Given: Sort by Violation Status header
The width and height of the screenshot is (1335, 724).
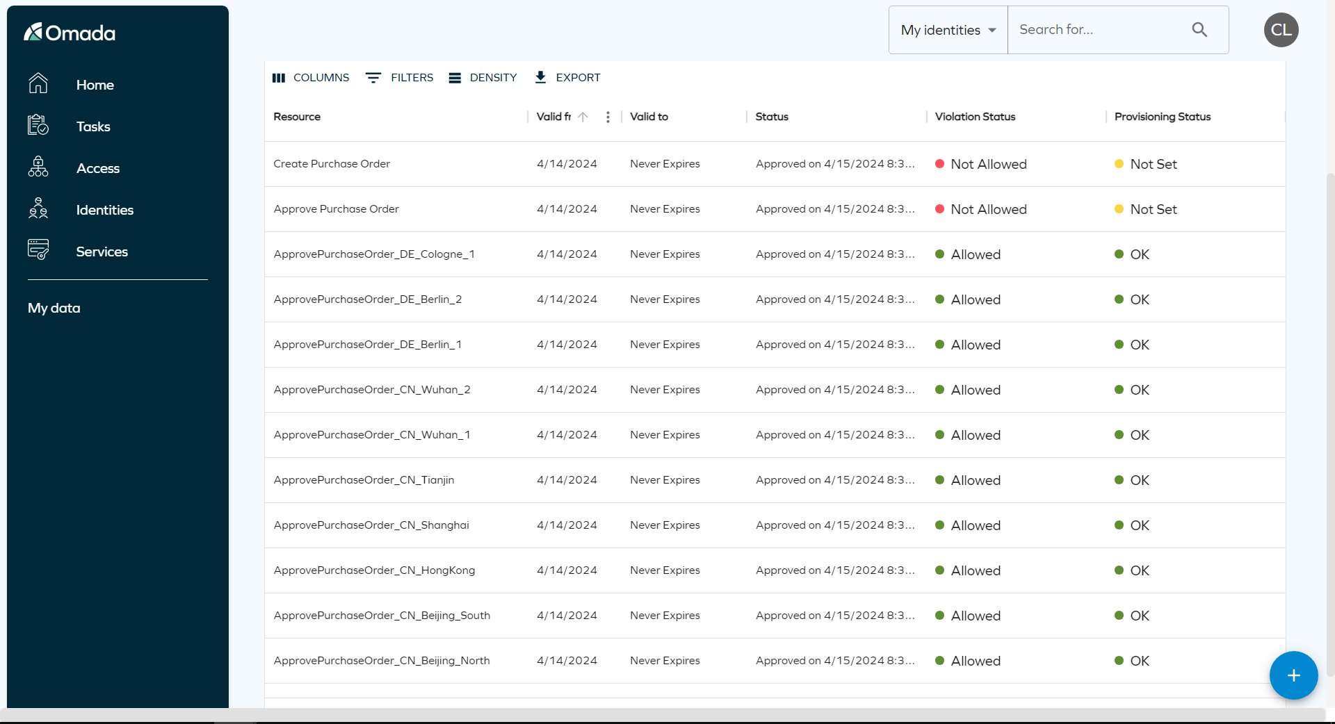Looking at the screenshot, I should (x=975, y=117).
